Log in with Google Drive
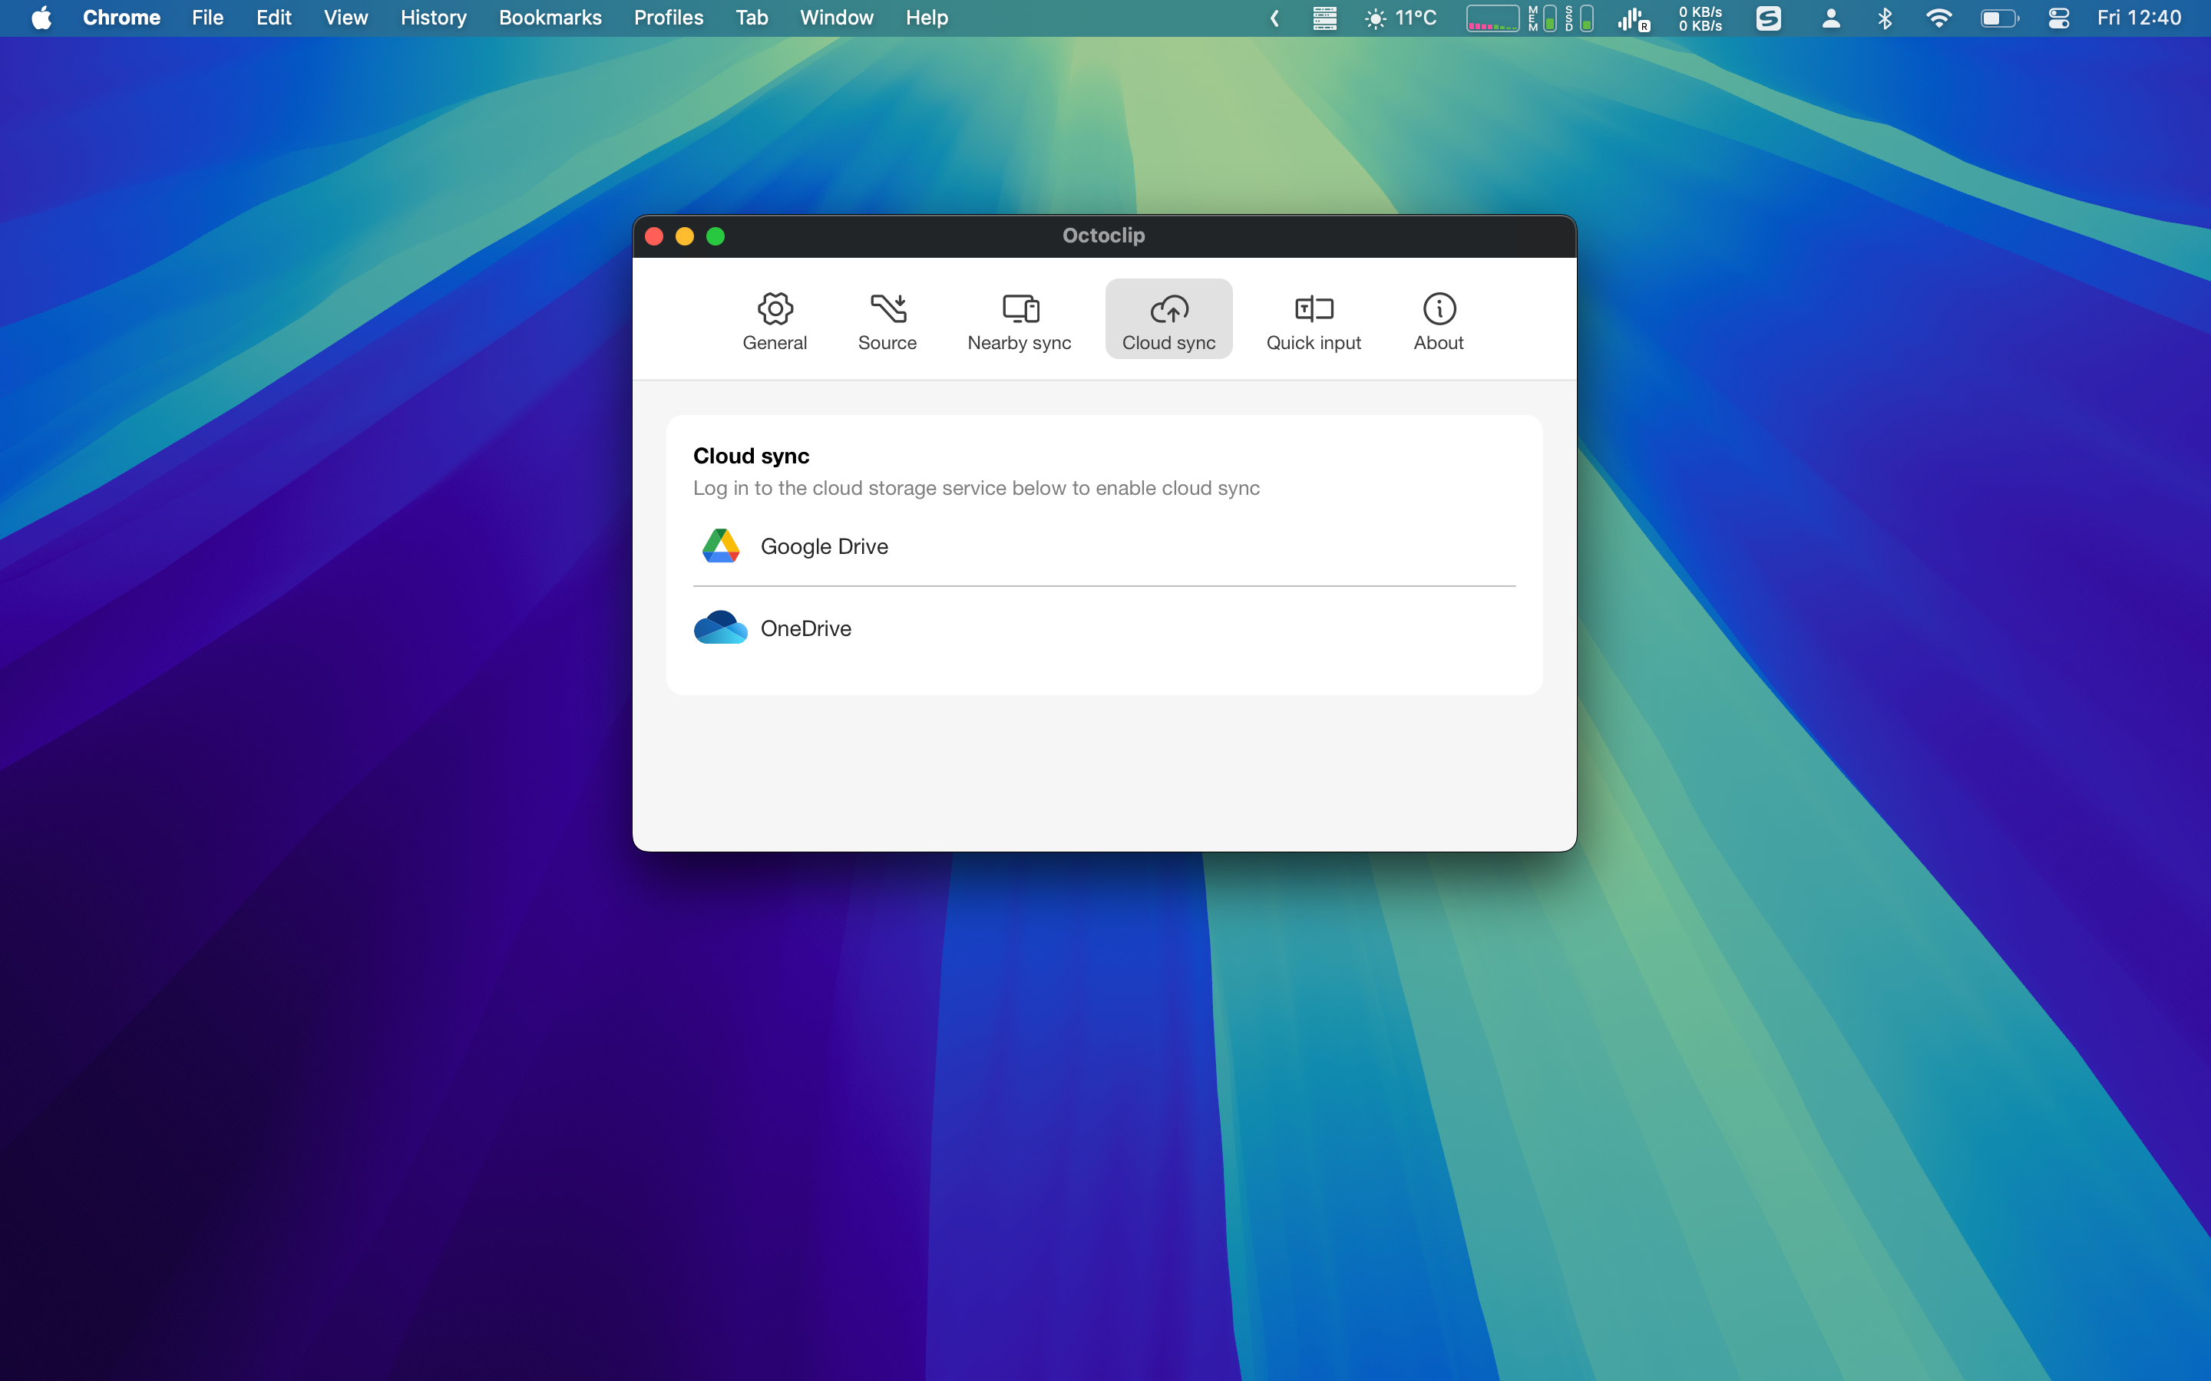 pyautogui.click(x=824, y=546)
